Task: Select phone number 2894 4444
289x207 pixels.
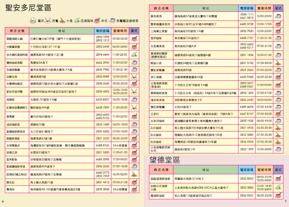Action: (102, 55)
